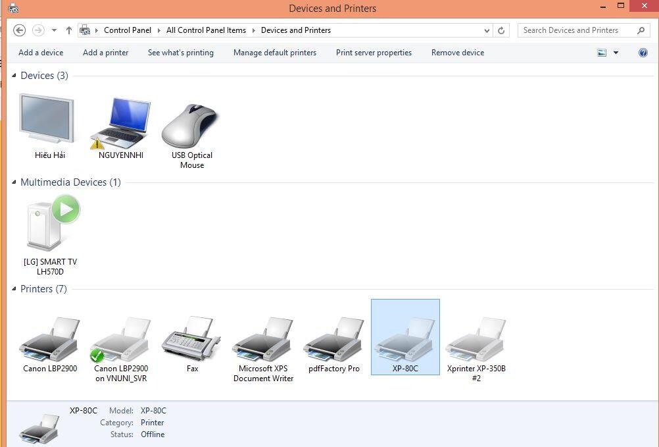Viewport: 659px width, 447px height.
Task: Click the XP-80C details pane printer image
Action: click(x=39, y=429)
